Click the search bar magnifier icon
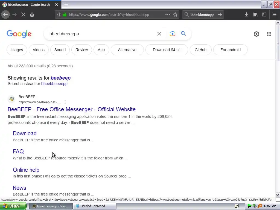This screenshot has height=210, width=280. [186, 14]
